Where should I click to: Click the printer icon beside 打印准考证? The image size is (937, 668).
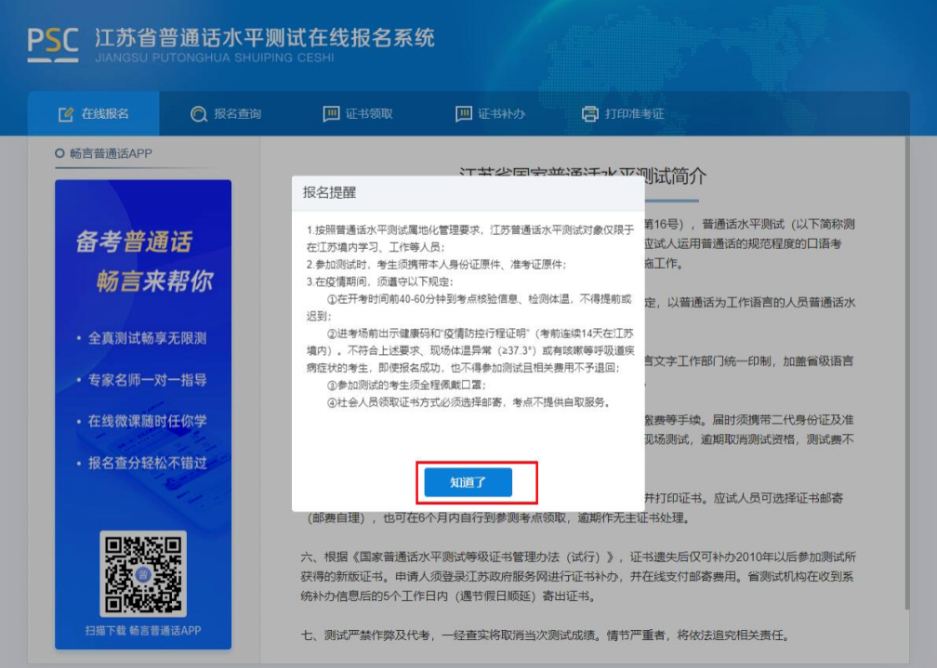coord(589,114)
